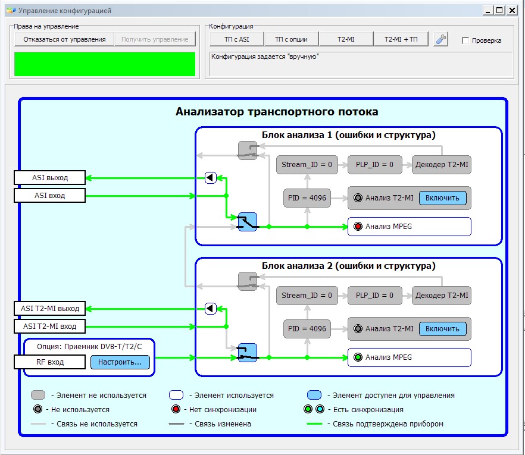Select the ТП с опции configuration

[x=291, y=39]
